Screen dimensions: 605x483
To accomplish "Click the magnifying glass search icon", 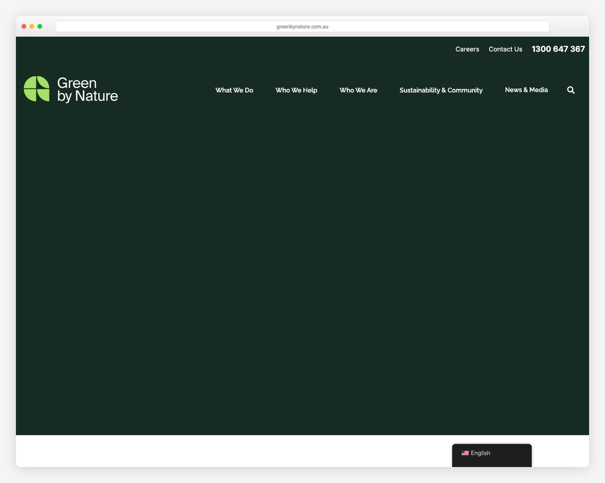I will tap(571, 90).
